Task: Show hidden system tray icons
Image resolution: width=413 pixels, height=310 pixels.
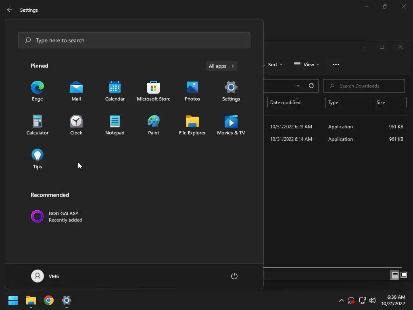Action: (341, 300)
